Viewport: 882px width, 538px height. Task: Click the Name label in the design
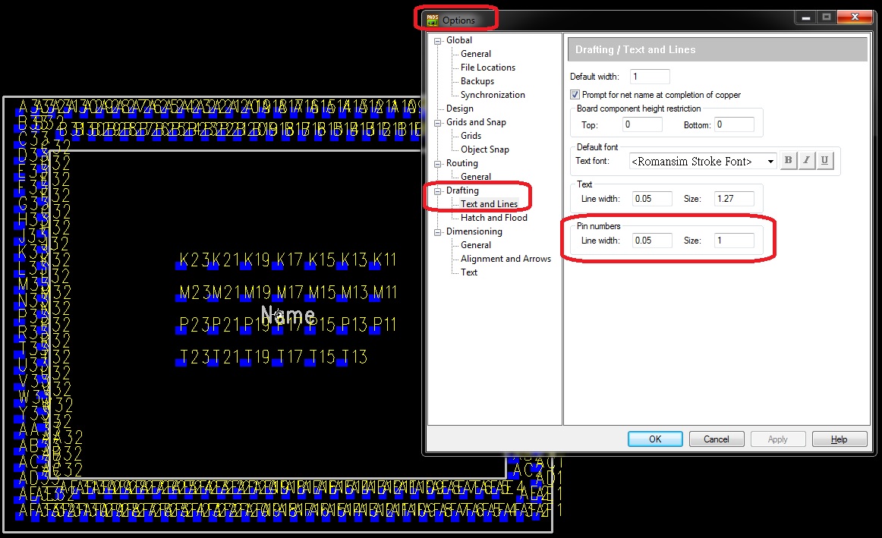[288, 314]
